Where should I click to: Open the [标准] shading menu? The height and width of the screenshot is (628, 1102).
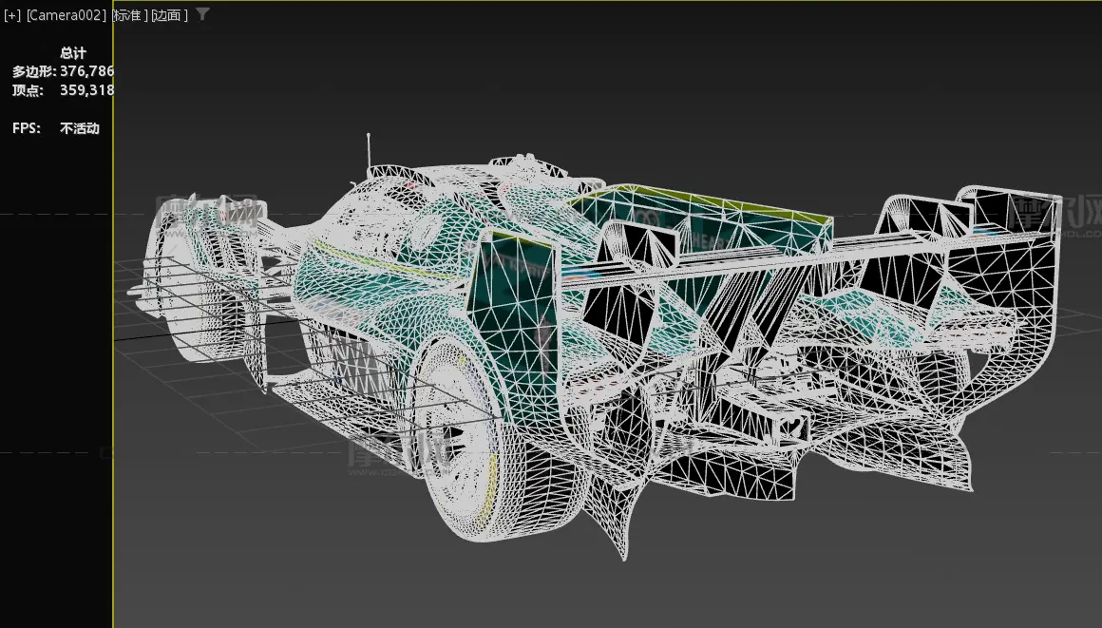point(130,15)
